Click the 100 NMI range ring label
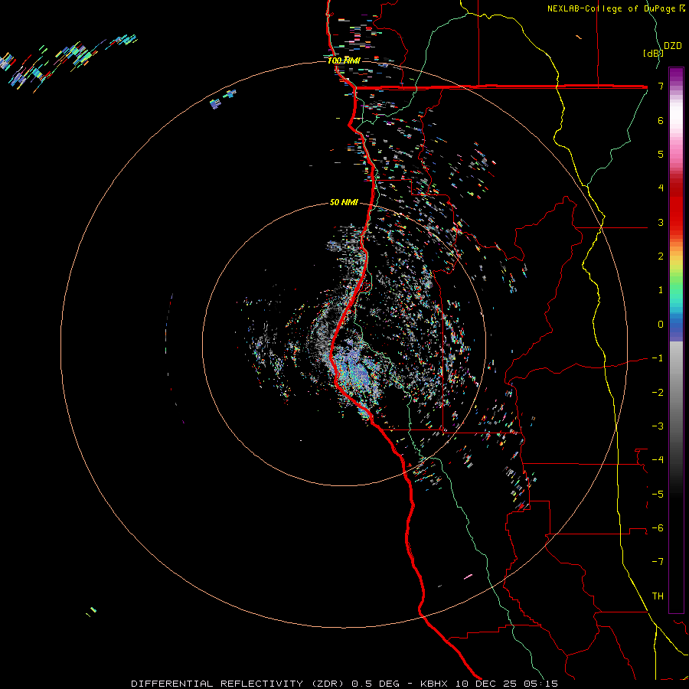689x689 pixels. point(344,60)
